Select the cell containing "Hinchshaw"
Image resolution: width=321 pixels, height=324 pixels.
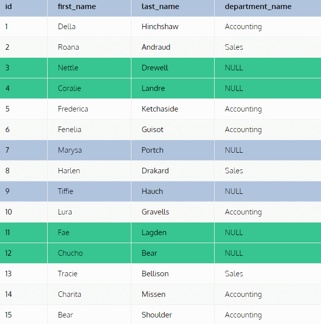click(x=160, y=27)
